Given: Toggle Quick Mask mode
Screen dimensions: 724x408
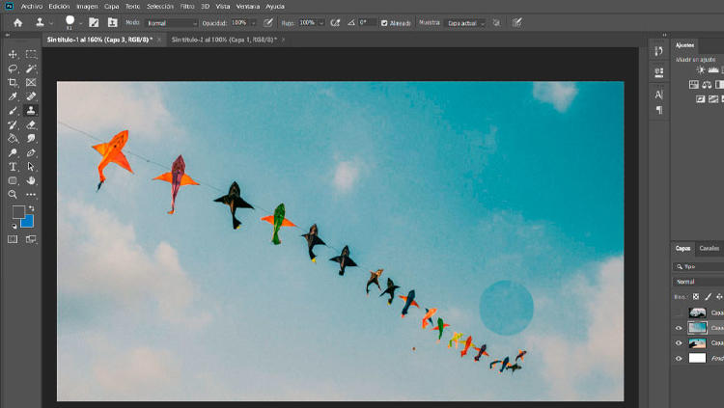Looking at the screenshot, I should pyautogui.click(x=13, y=239).
